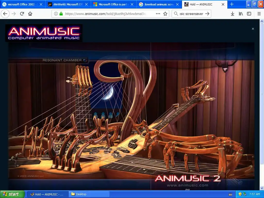
Task: Click into the search box field
Action: pos(191,14)
